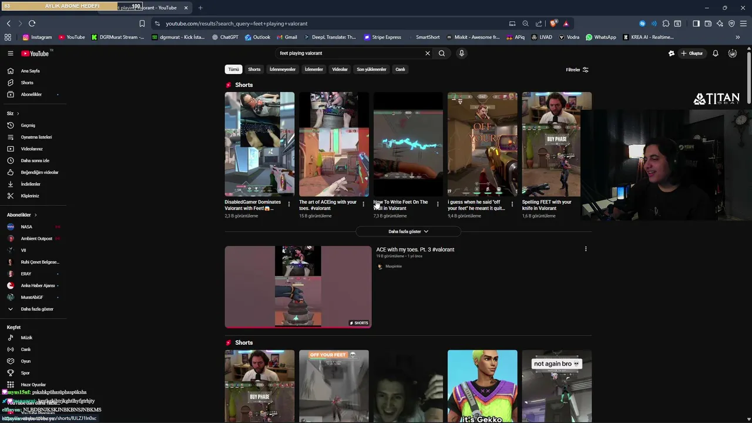Toggle the Brave sidebar panel
The height and width of the screenshot is (423, 752).
[x=696, y=23]
